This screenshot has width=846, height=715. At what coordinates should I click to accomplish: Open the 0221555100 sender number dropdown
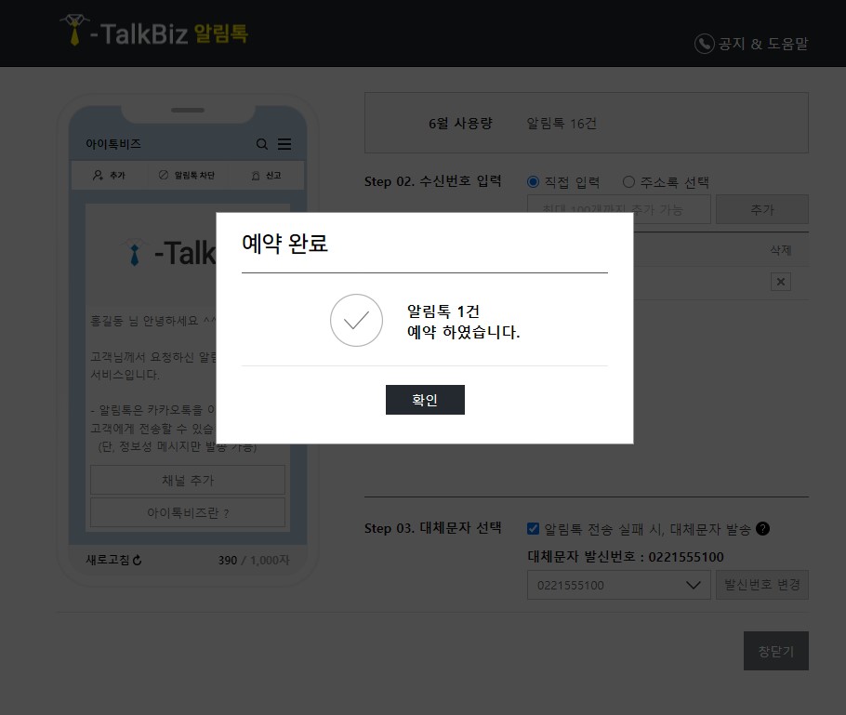618,585
